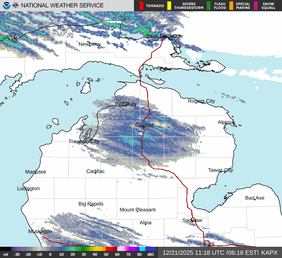Click the KAPX radar station identifier
Image resolution: width=282 pixels, height=258 pixels.
pyautogui.click(x=269, y=252)
